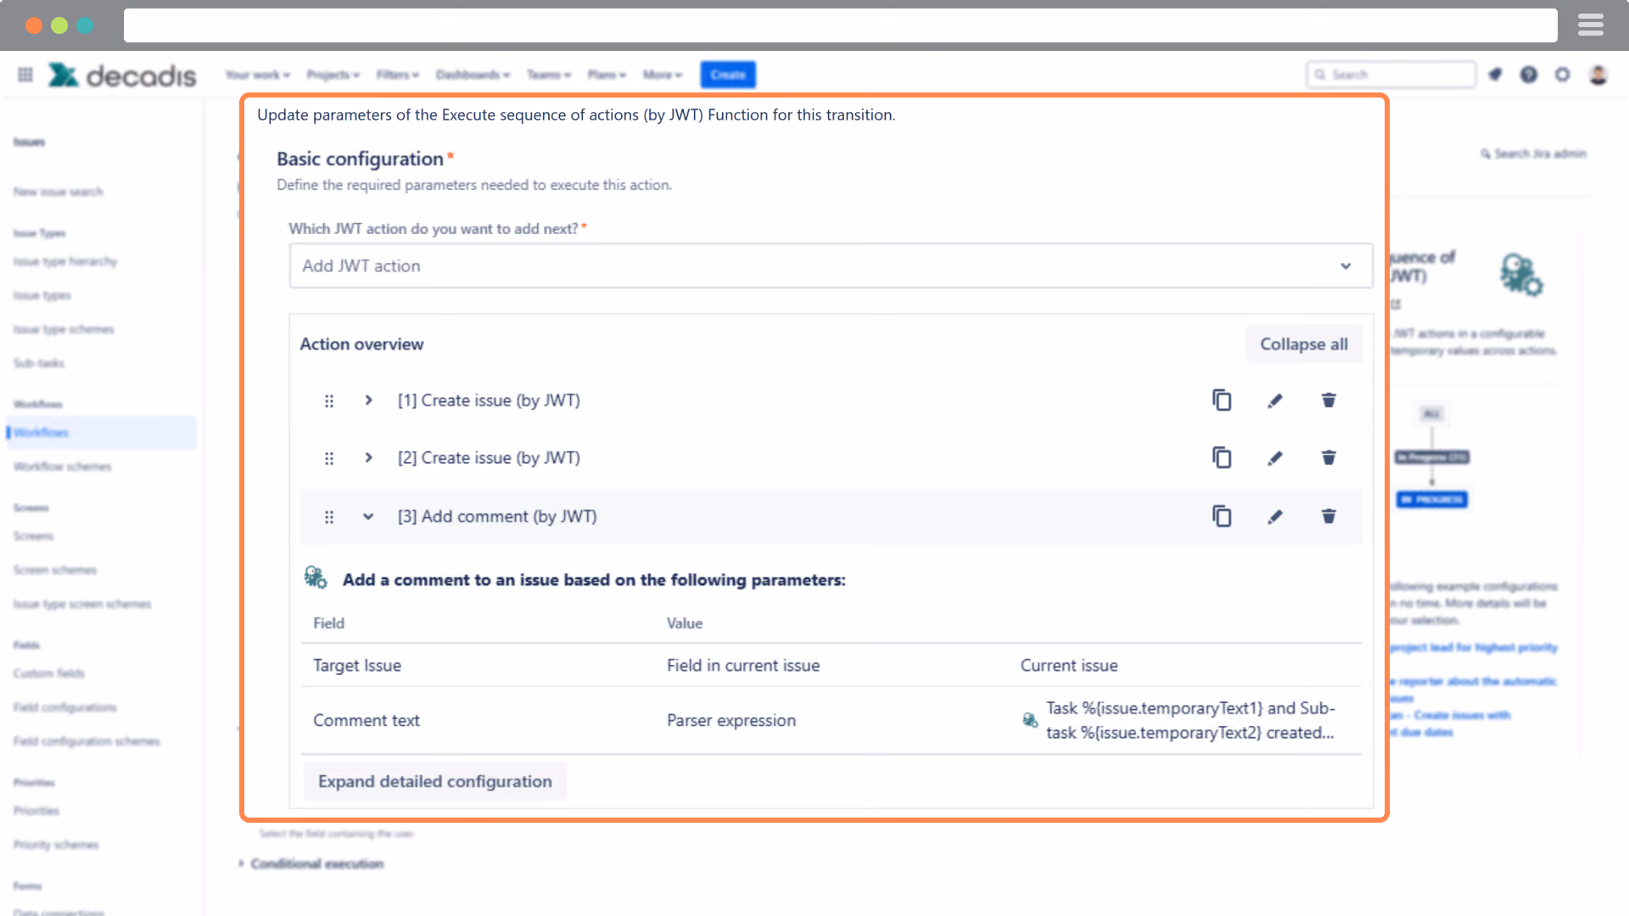This screenshot has height=916, width=1629.
Task: Click the blue Create button
Action: 728,75
